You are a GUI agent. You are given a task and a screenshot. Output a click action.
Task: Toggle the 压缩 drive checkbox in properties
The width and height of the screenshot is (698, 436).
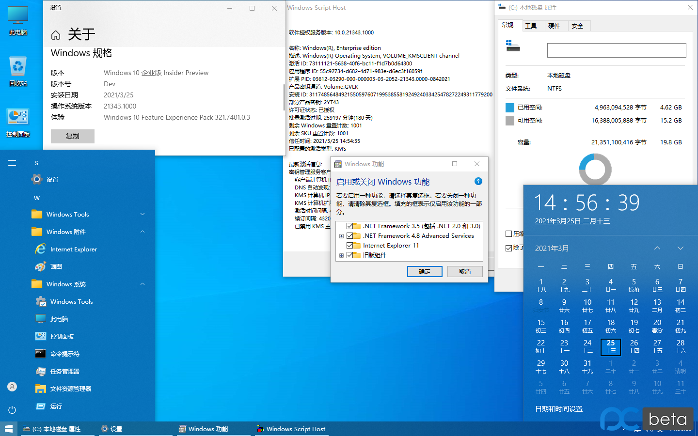[x=508, y=234]
